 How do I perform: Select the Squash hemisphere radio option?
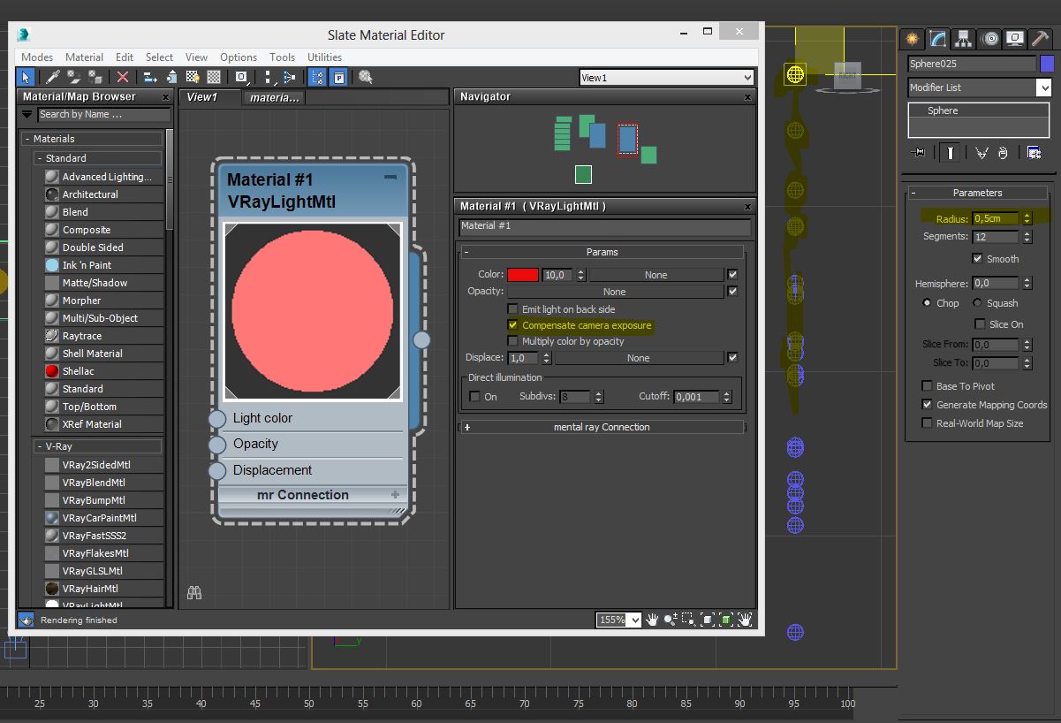coord(977,303)
